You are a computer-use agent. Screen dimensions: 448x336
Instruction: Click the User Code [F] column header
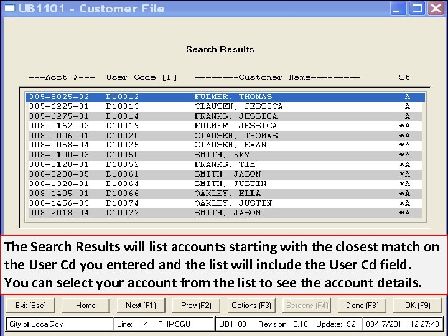click(x=142, y=77)
